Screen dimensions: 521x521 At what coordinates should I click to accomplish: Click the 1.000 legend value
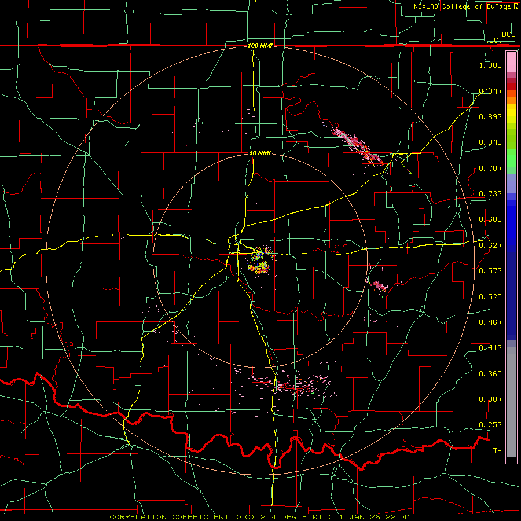pos(490,65)
